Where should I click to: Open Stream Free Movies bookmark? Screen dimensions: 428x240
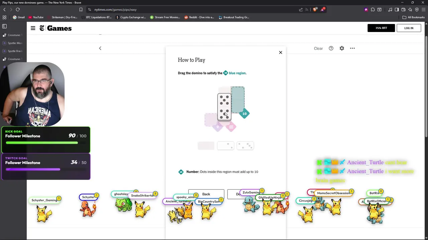coord(165,17)
